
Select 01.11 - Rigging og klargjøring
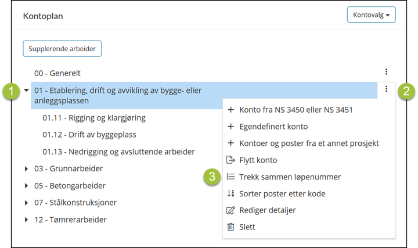(x=94, y=118)
